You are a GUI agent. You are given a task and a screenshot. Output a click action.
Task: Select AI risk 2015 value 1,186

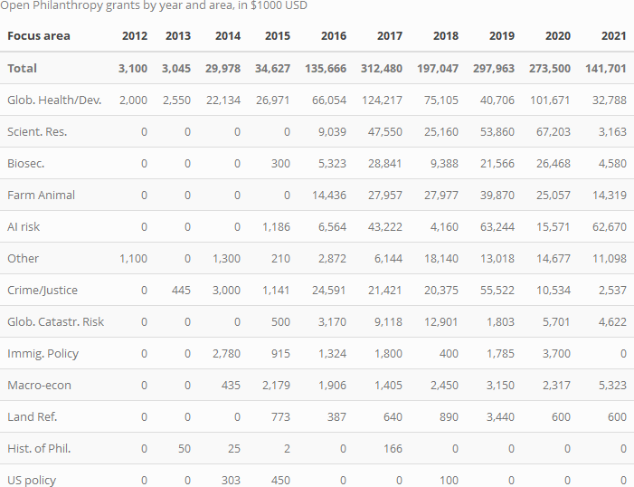tap(276, 226)
